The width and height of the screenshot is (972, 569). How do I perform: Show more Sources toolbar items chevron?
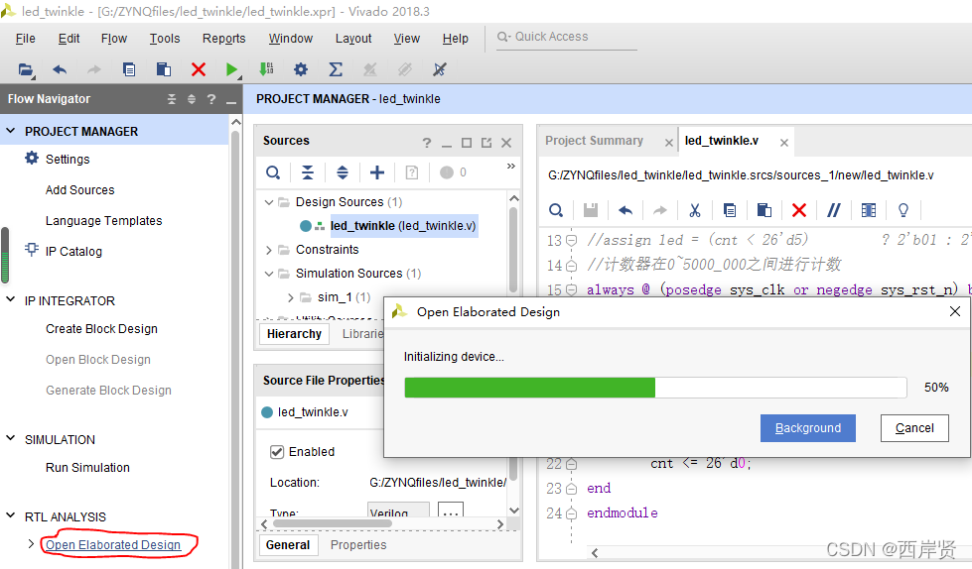coord(510,166)
